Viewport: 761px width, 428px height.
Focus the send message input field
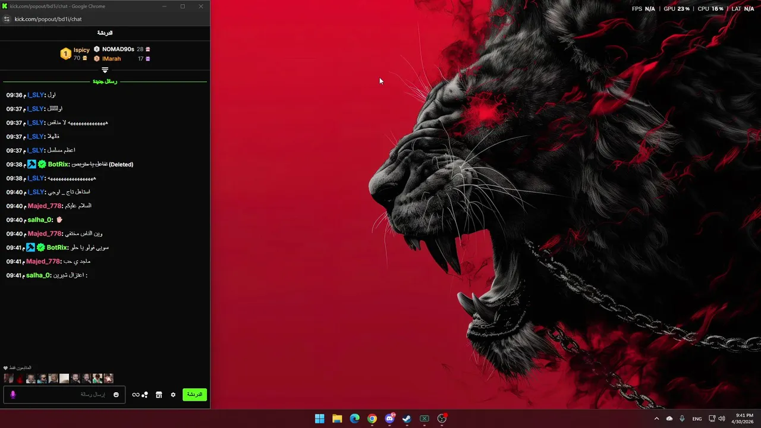[64, 395]
